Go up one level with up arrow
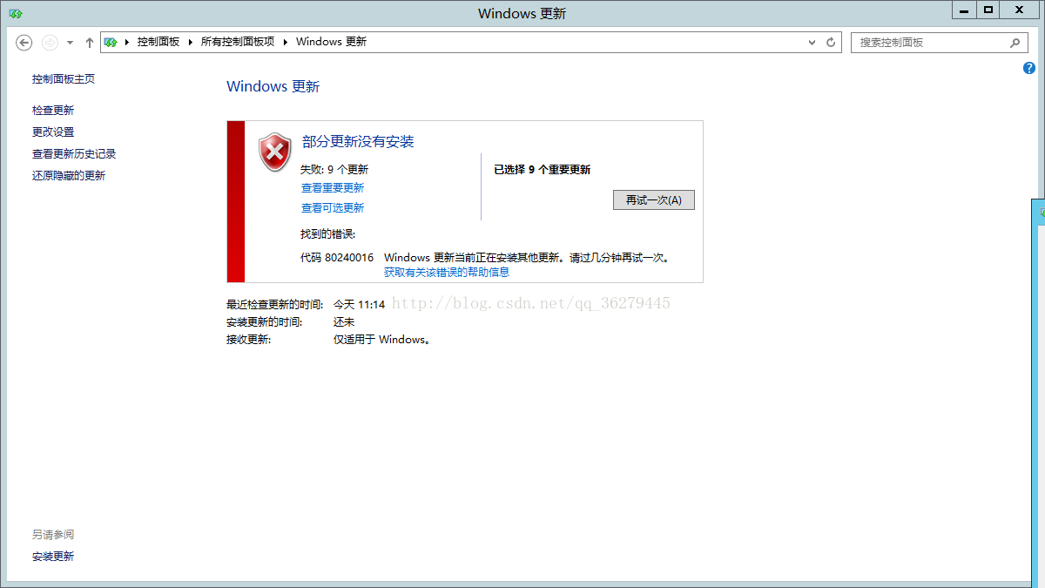Viewport: 1045px width, 588px height. click(x=89, y=42)
